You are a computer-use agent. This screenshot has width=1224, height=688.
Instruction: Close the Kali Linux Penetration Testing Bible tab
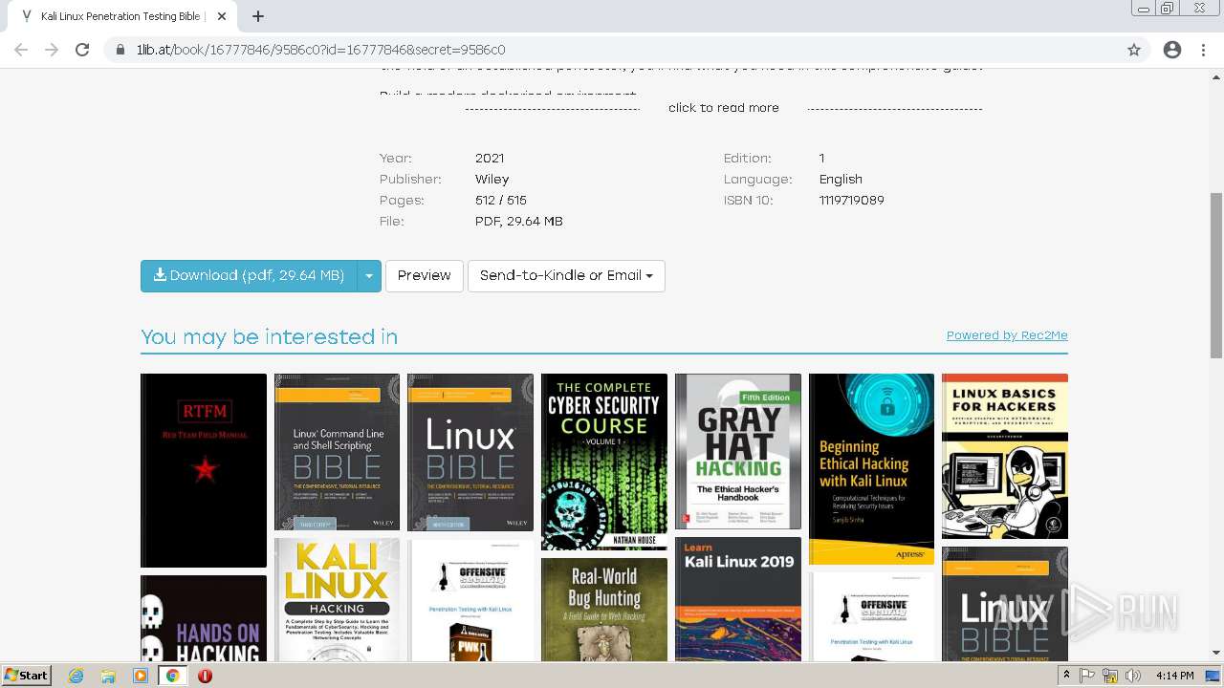(222, 16)
